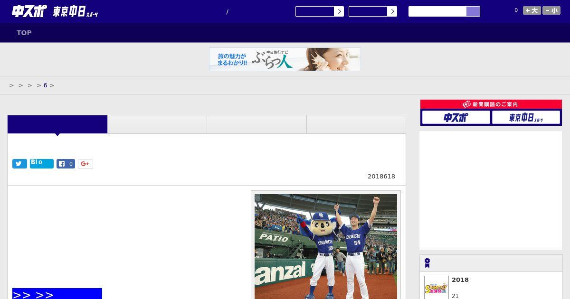570x299 pixels.
Task: Go to TOP in navigation bar
Action: click(x=24, y=33)
